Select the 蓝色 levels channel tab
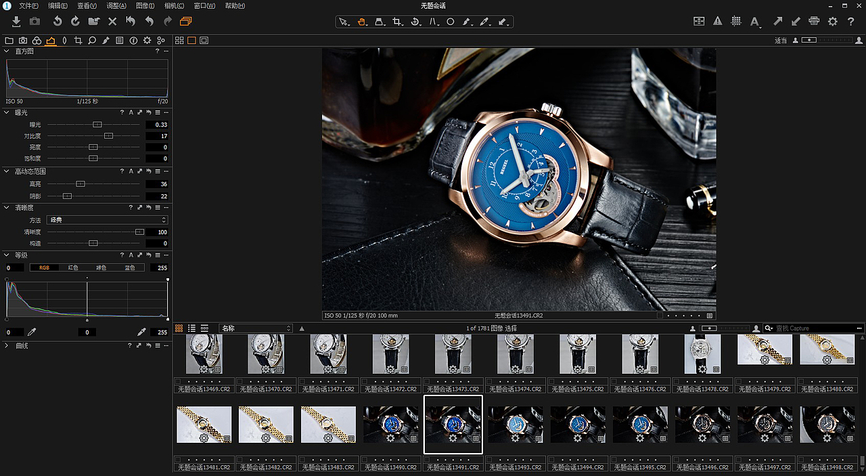This screenshot has width=866, height=476. pyautogui.click(x=130, y=267)
